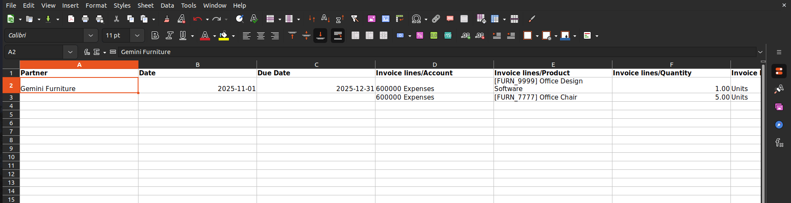
Task: Sort Ascending with the A-Z icon
Action: (326, 19)
